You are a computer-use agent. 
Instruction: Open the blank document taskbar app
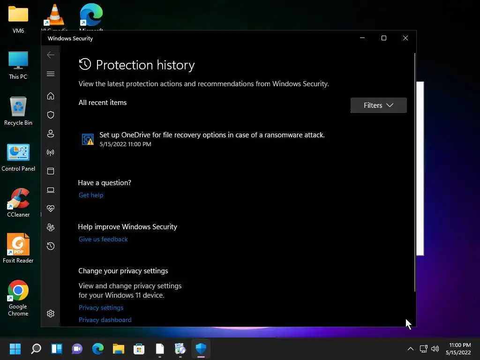coord(160,349)
